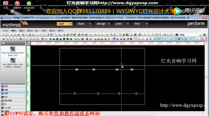Click the Zoom magnifier Q icon

point(64,35)
